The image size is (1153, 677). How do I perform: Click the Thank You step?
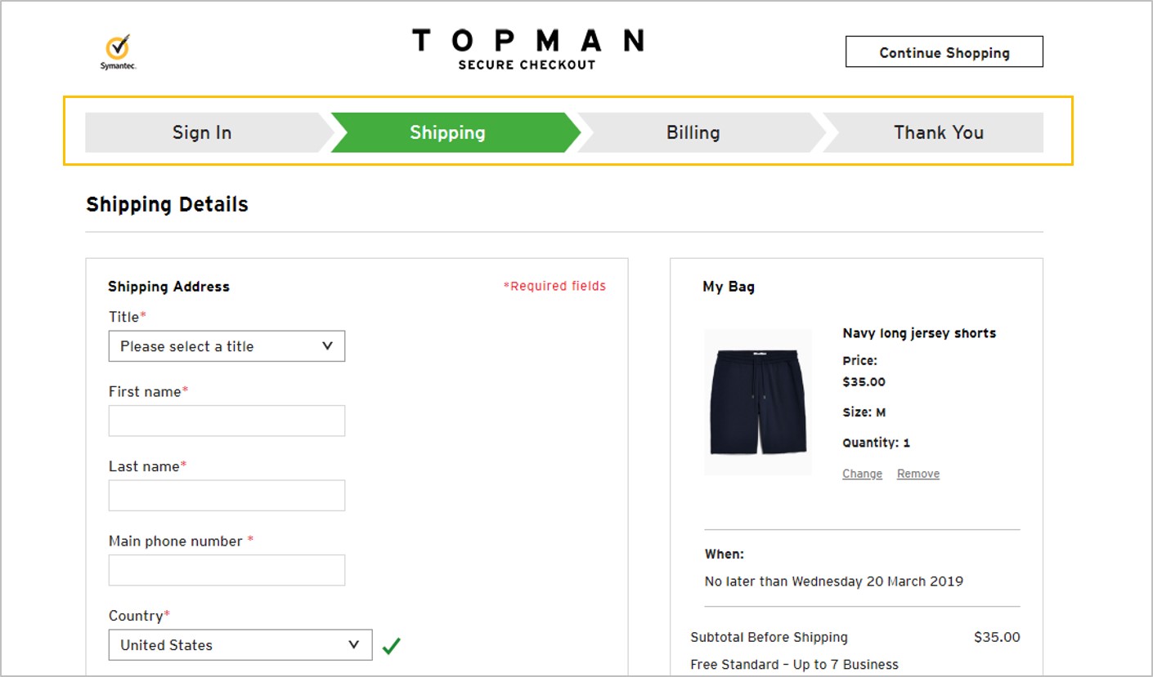click(x=938, y=132)
